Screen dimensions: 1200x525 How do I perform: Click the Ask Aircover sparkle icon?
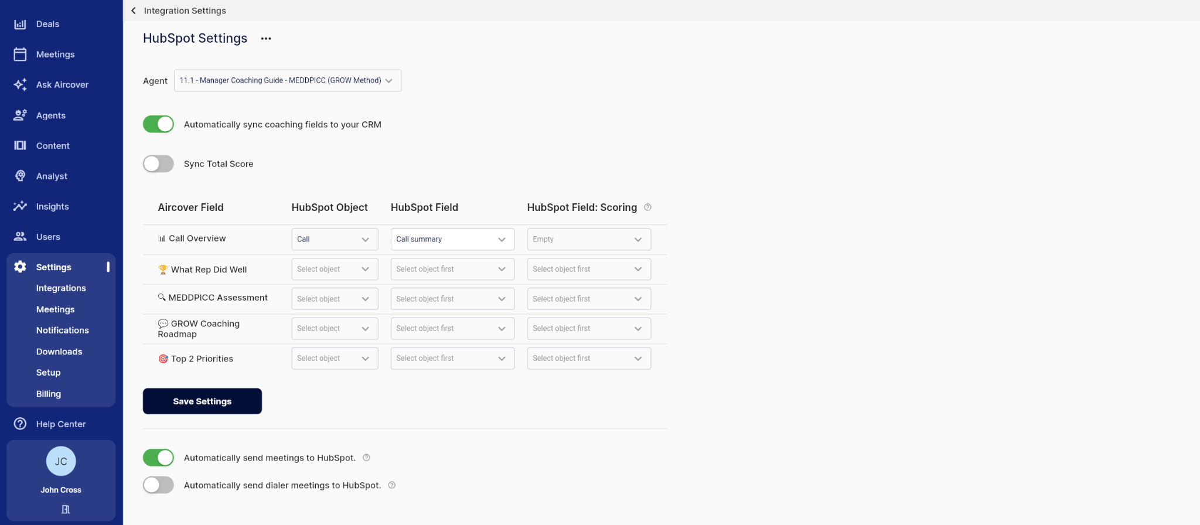tap(20, 84)
